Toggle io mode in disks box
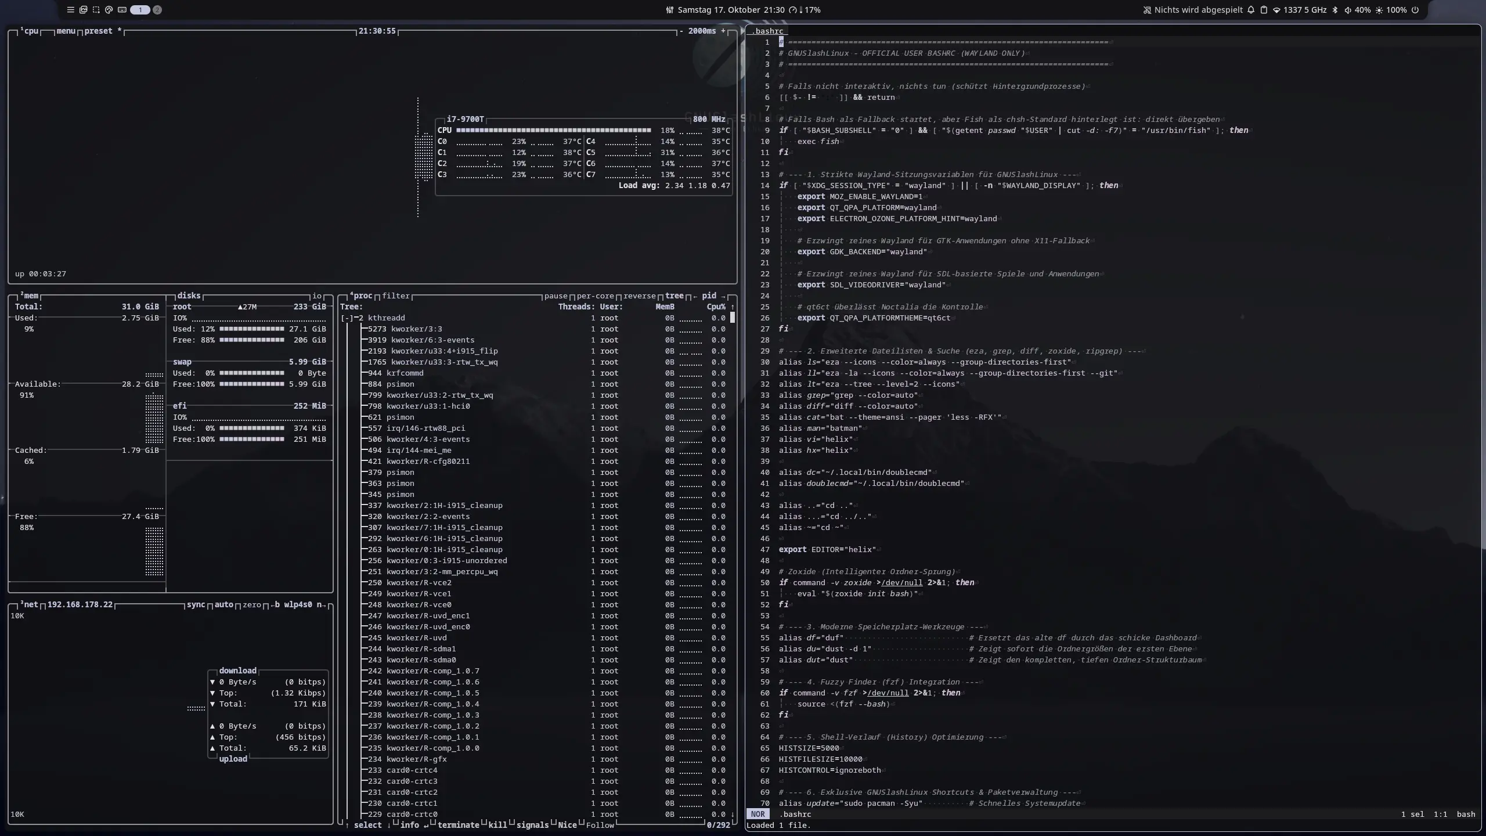This screenshot has height=836, width=1486. pos(317,296)
